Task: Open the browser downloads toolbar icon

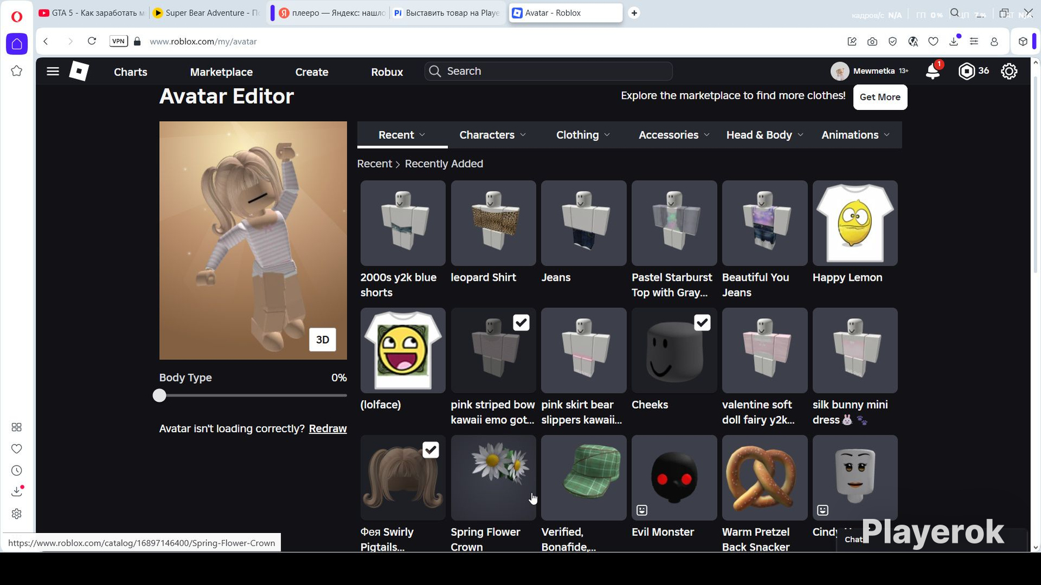Action: 954,42
